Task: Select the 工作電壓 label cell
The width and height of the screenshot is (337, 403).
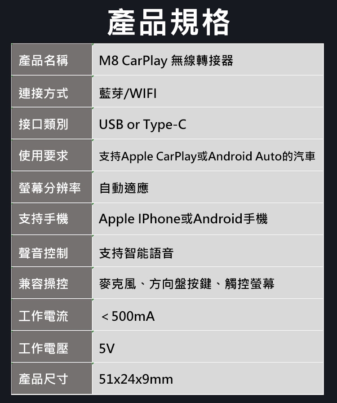Action: click(x=52, y=346)
